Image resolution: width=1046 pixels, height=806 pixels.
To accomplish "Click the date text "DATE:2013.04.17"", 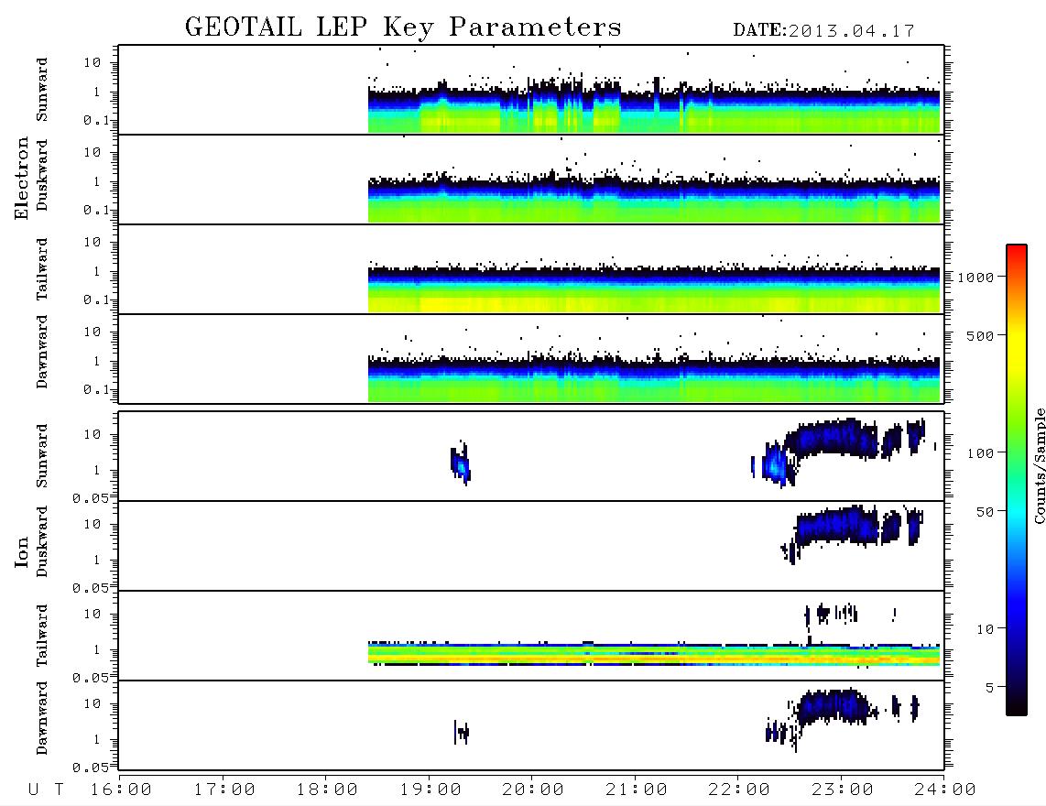I will click(823, 31).
